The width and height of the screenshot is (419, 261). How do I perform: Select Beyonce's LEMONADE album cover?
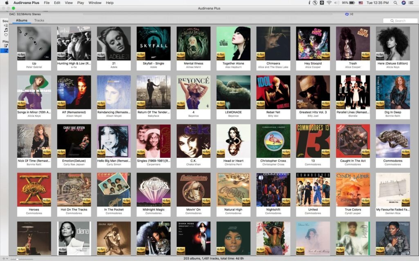pos(233,92)
